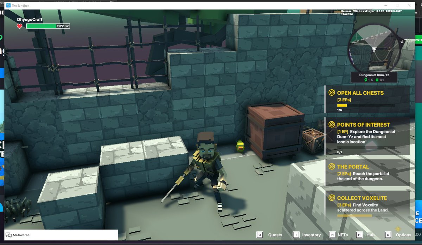Click the N compass marker on minimap
422x245 pixels.
(402, 41)
